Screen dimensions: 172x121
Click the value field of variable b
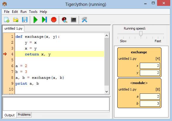(150, 103)
